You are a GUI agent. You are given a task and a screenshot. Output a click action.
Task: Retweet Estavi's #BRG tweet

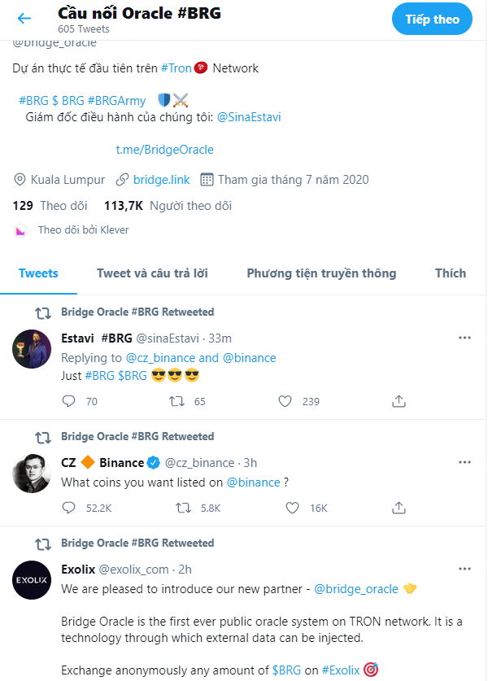point(176,401)
